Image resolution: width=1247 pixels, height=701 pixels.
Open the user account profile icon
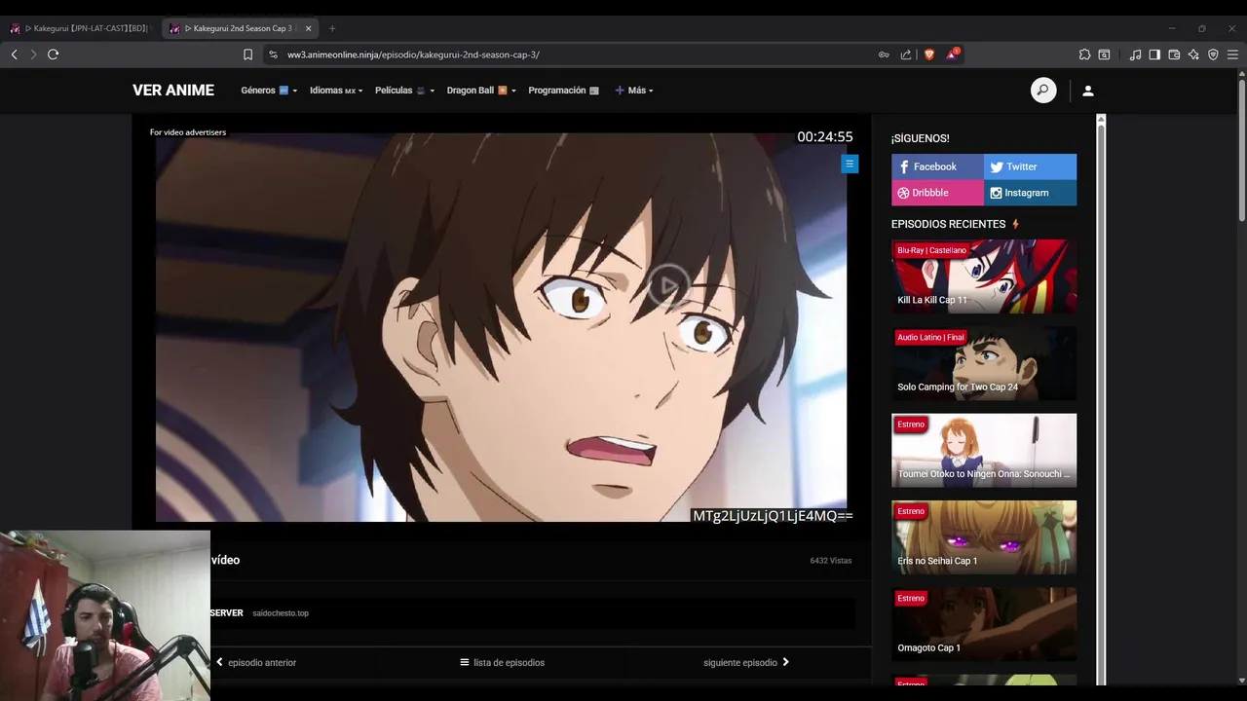[1088, 91]
